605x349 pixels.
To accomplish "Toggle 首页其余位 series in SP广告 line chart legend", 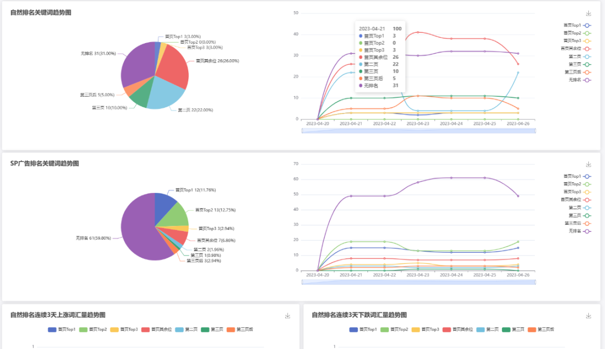I will 587,200.
